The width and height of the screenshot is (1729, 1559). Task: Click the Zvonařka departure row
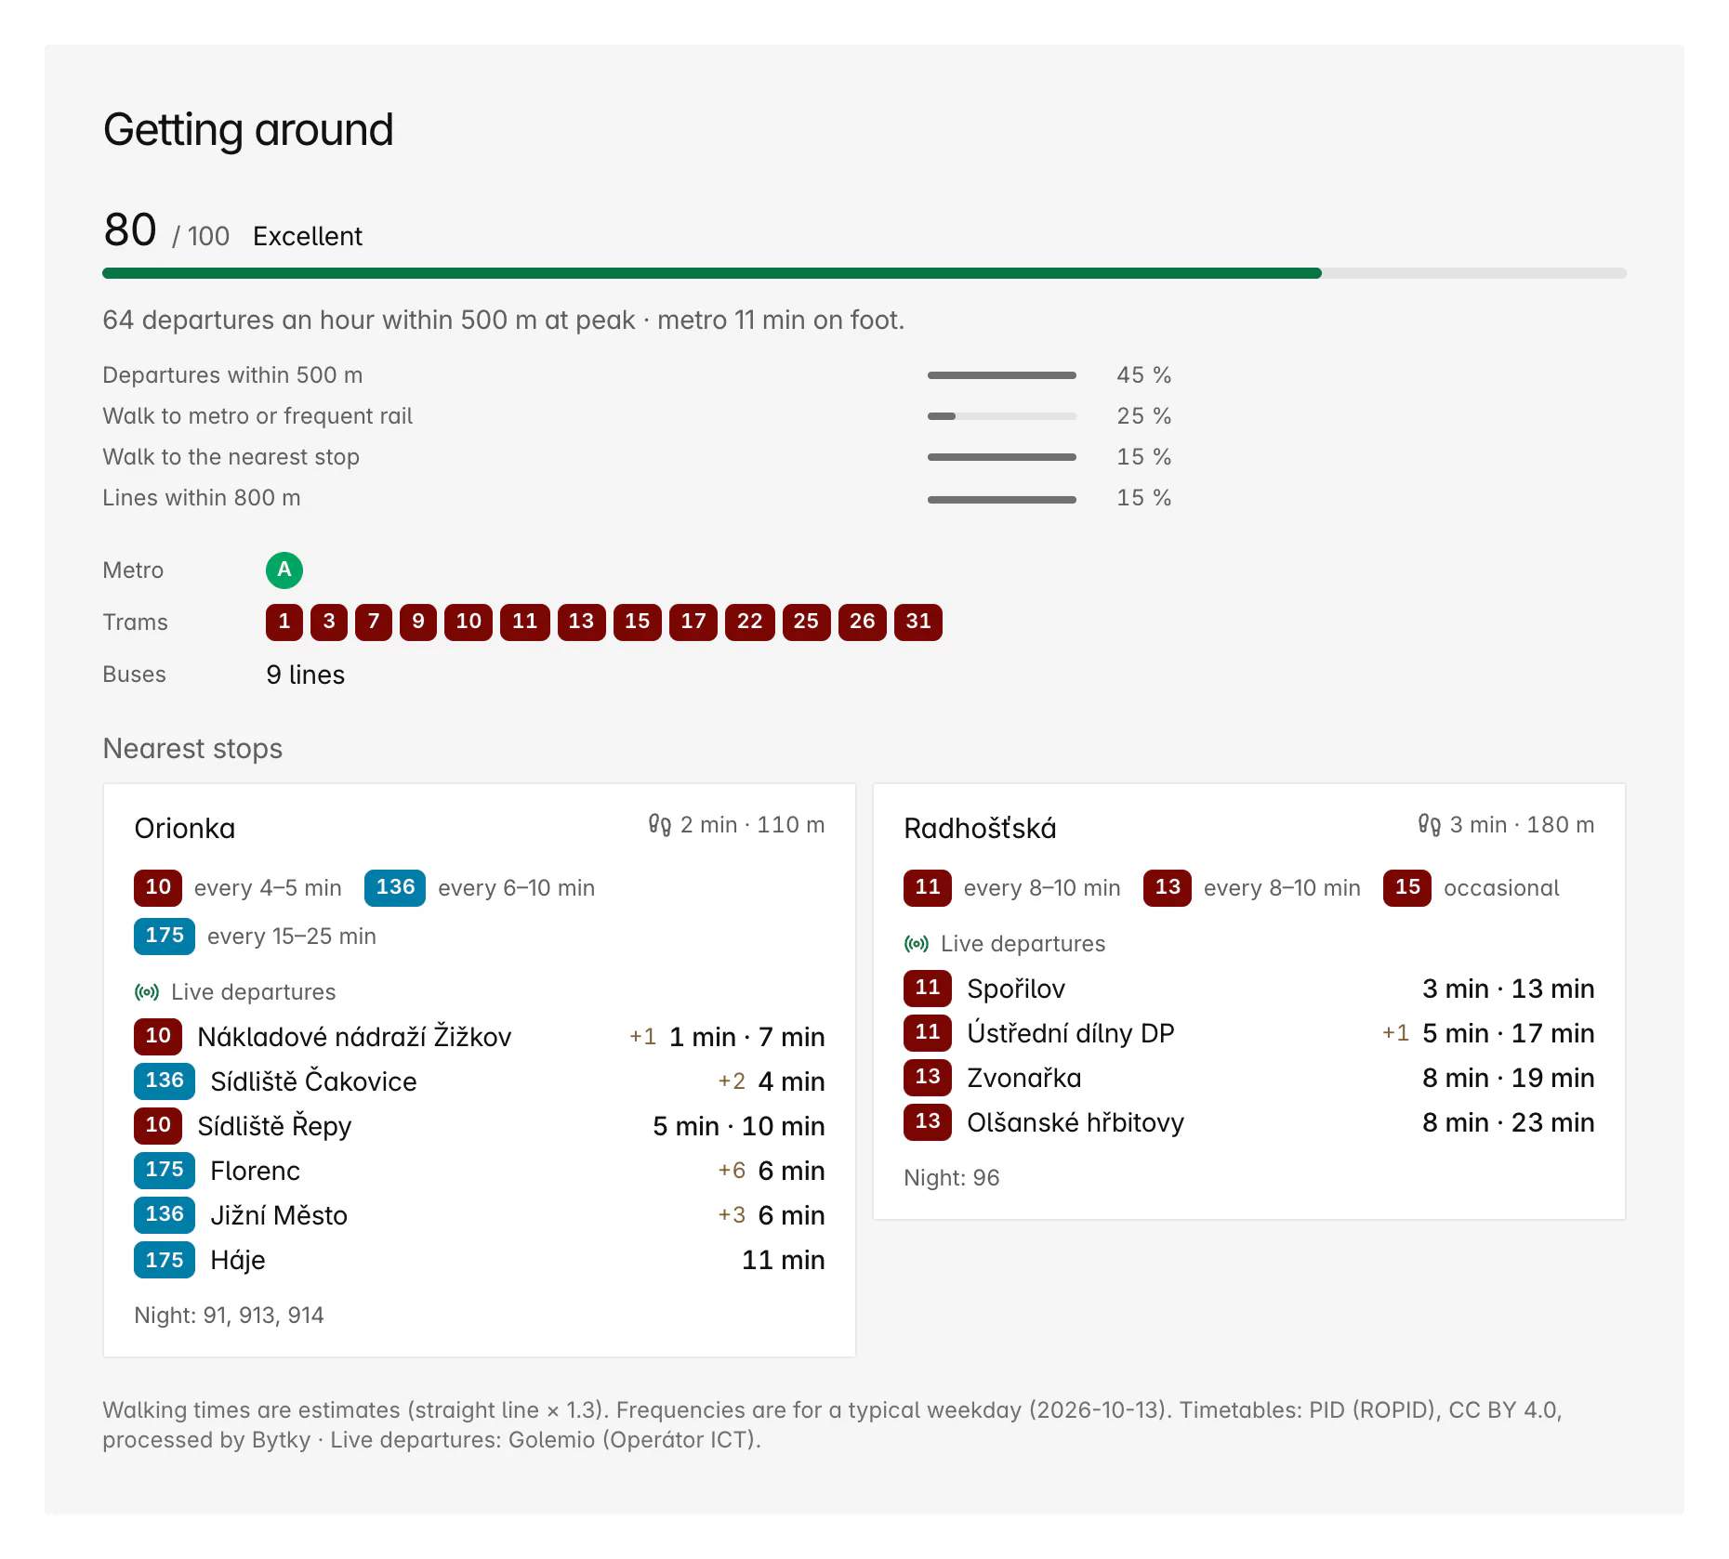(x=1249, y=1078)
